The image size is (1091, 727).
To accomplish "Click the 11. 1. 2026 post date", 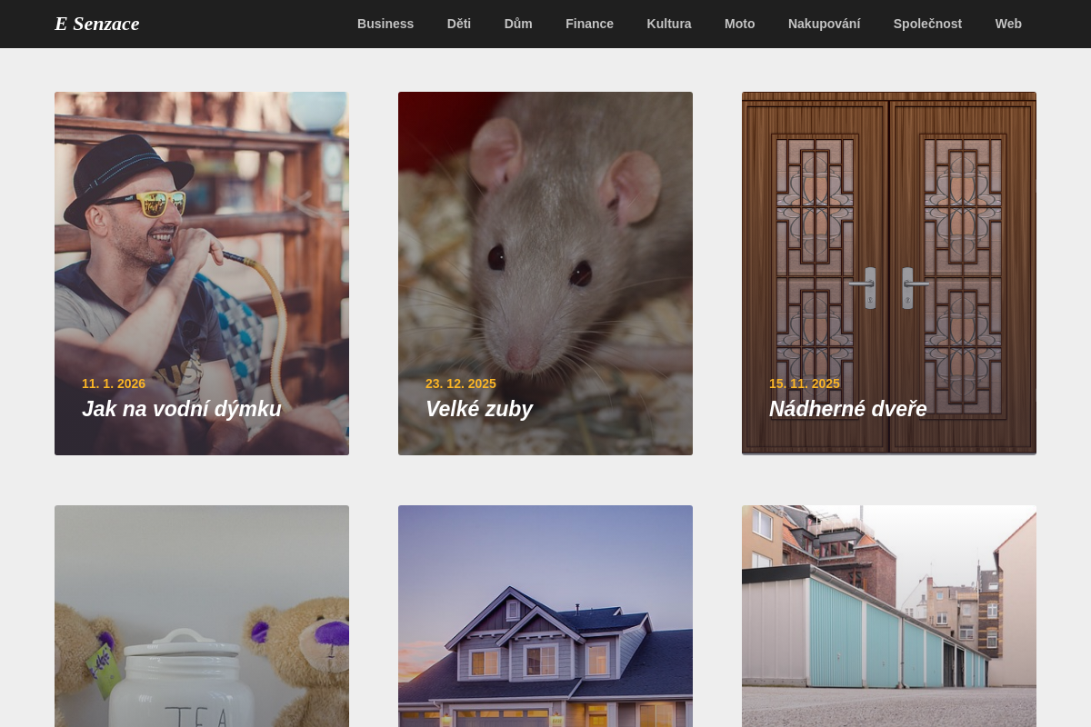I will pos(114,383).
